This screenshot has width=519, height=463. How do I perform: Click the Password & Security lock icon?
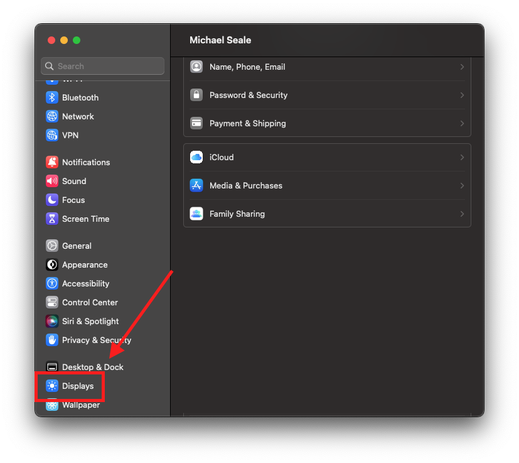click(x=196, y=95)
